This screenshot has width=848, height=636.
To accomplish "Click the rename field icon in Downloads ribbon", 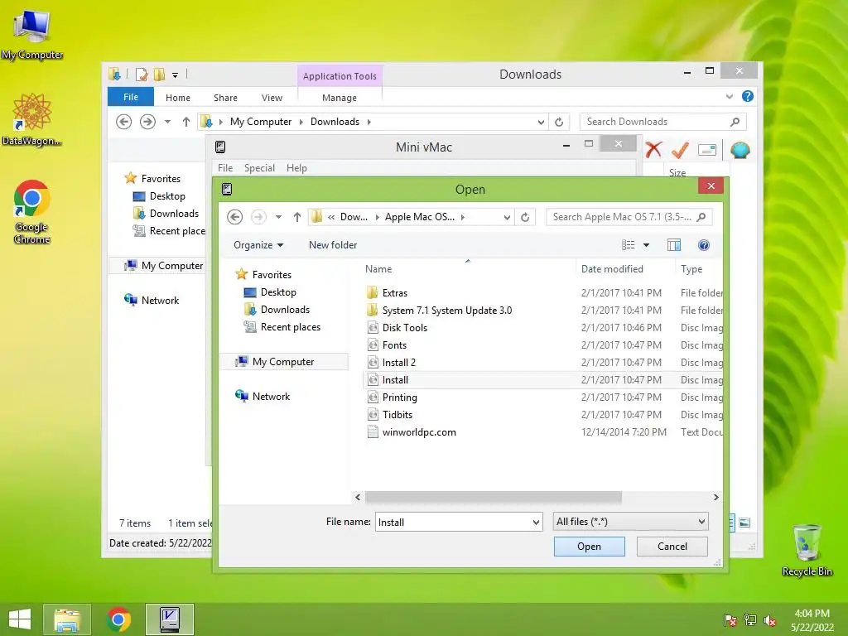I will click(707, 150).
